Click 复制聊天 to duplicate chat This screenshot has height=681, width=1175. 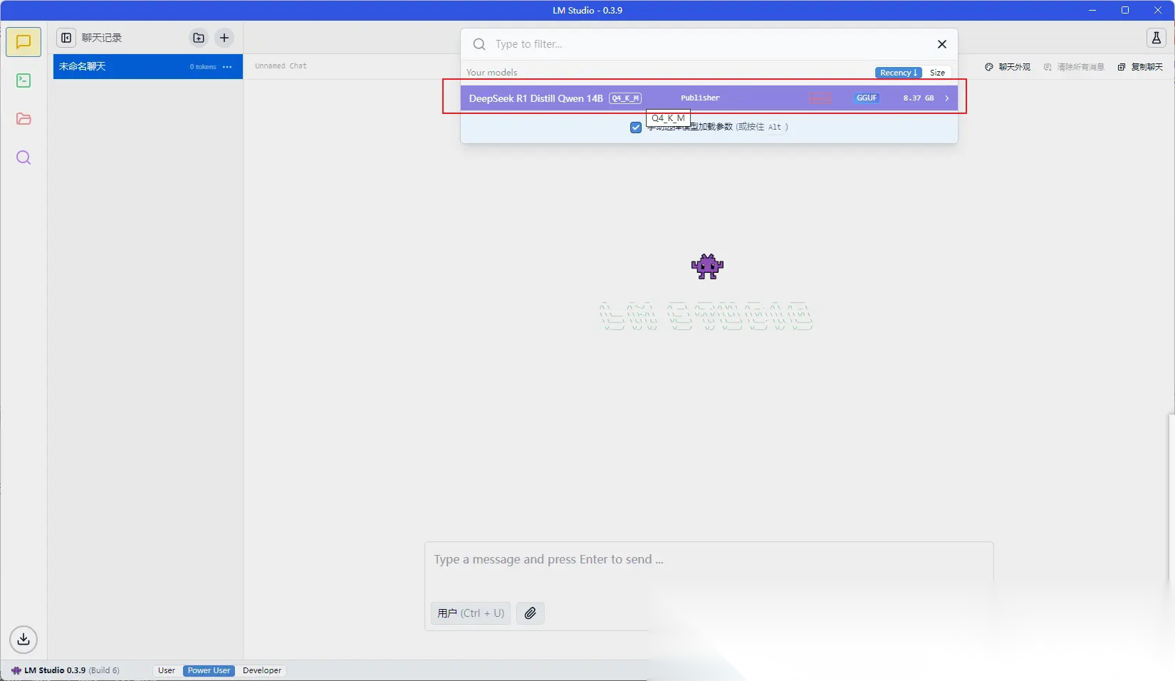[1140, 67]
